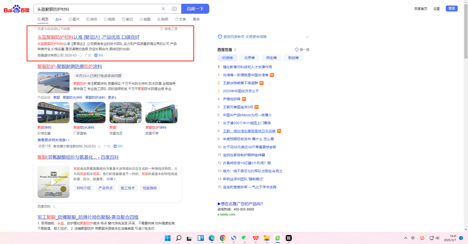Click the camera image search icon

pos(174,9)
